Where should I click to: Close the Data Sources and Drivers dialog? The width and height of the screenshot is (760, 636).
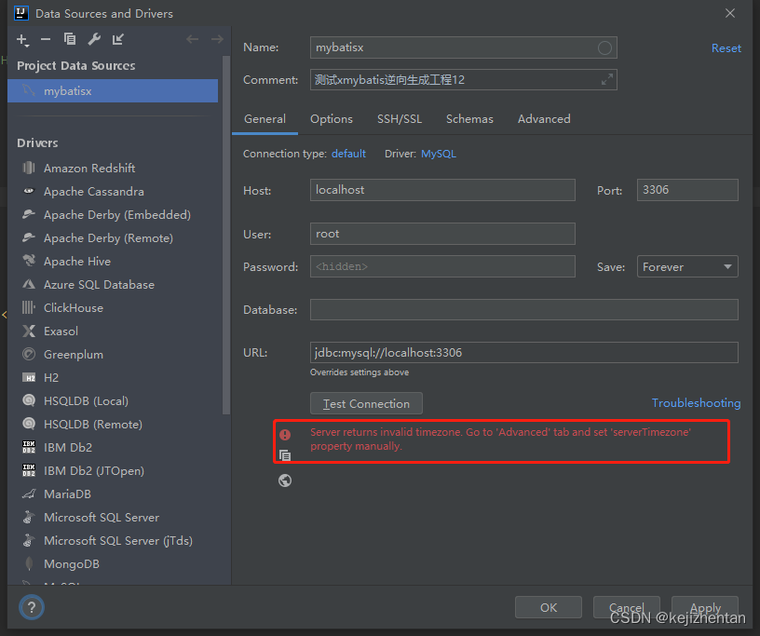tap(730, 13)
